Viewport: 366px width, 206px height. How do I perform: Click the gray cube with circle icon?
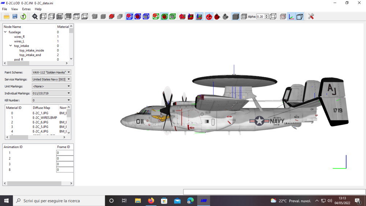click(94, 16)
